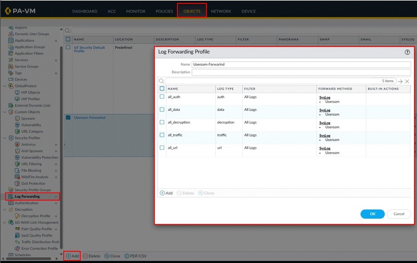
Task: Click the WildFire Analysis icon
Action: (17, 177)
